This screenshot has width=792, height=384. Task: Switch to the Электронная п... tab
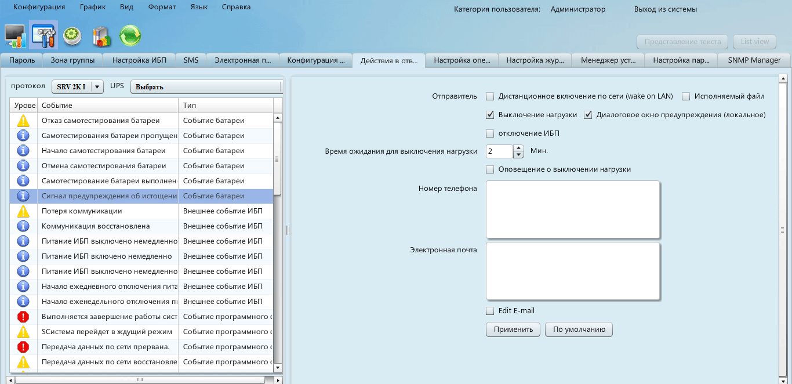(242, 60)
